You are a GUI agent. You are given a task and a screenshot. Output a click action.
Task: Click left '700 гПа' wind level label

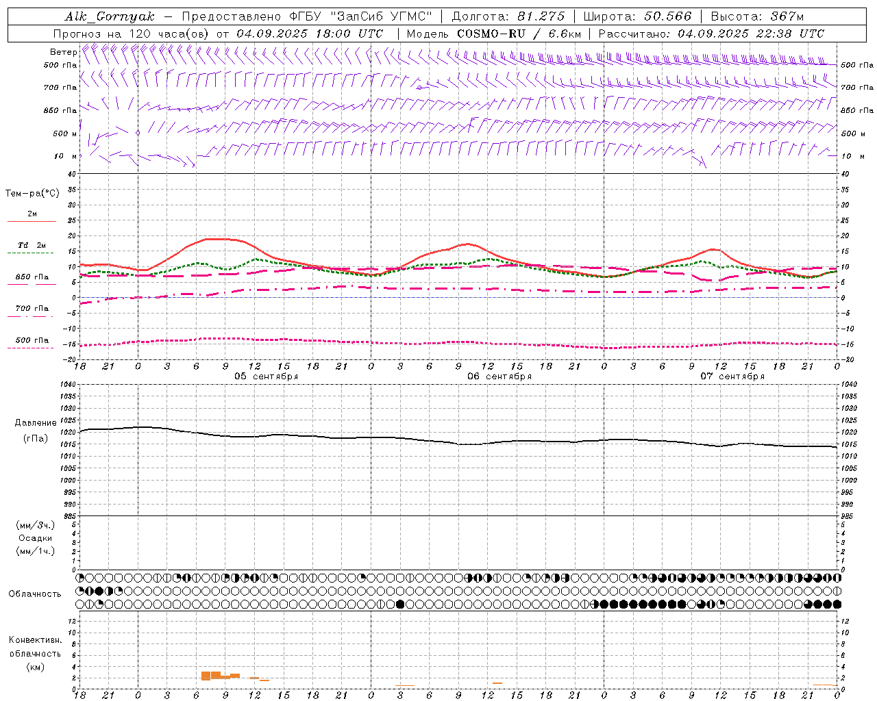tap(60, 88)
